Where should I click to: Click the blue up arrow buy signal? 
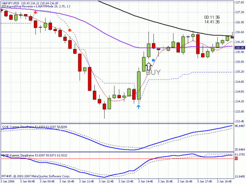(x=139, y=107)
